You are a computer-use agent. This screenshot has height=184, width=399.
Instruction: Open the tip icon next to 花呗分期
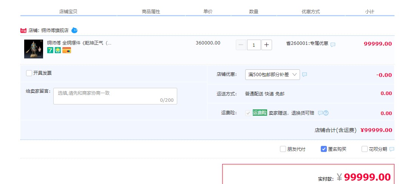[392, 149]
